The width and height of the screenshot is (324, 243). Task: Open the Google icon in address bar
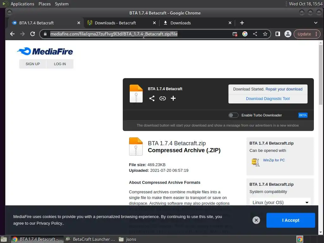click(245, 34)
